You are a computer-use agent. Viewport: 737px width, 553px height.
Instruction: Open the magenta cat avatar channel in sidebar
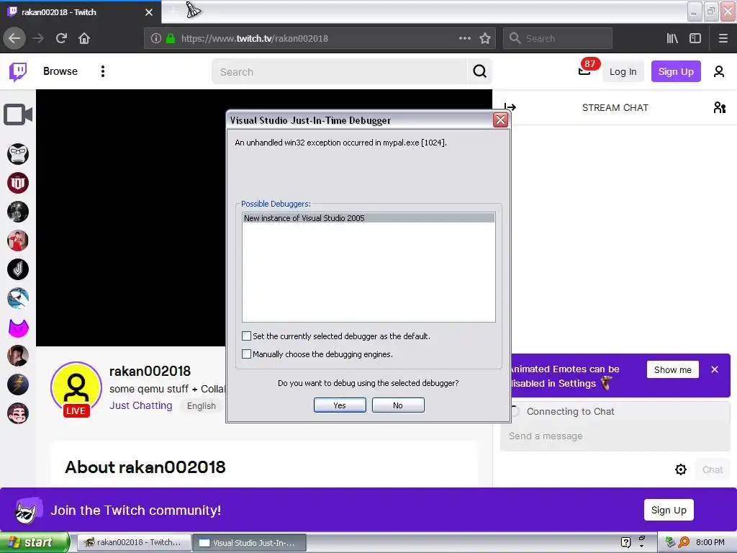[x=18, y=328]
